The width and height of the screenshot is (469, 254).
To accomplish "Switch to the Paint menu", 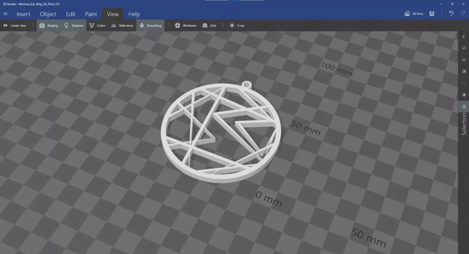I will click(91, 14).
